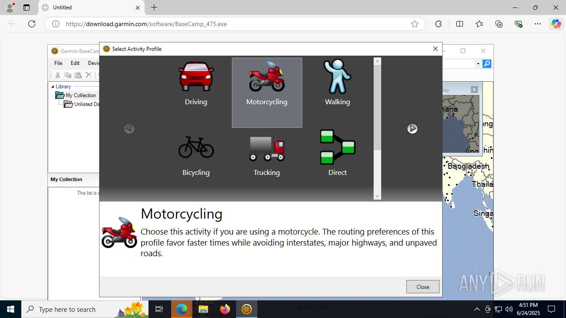The image size is (566, 318).
Task: Go to next profile page arrow
Action: (412, 129)
